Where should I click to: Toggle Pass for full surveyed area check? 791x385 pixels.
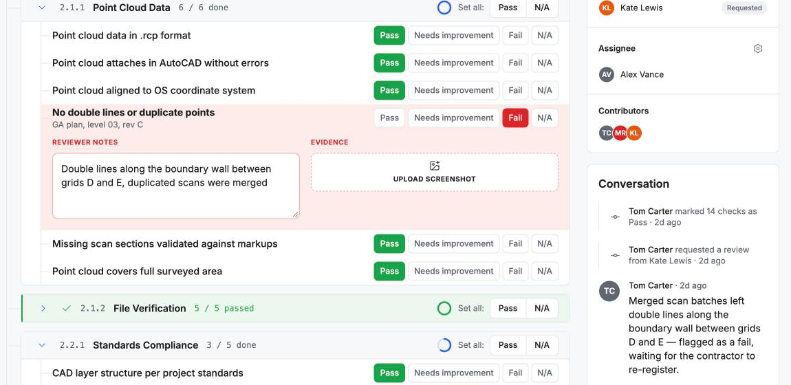click(x=389, y=271)
